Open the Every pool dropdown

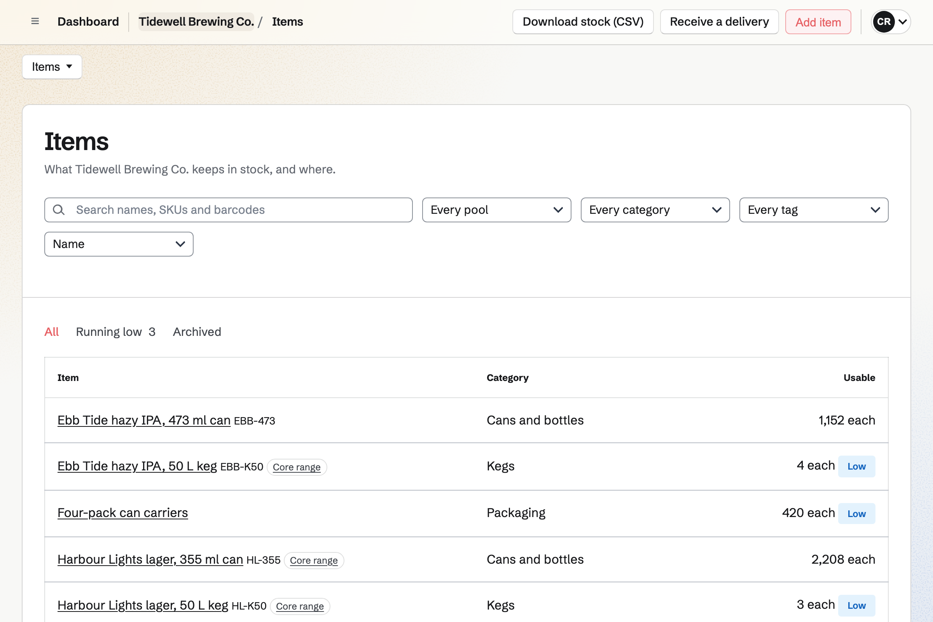(x=497, y=210)
